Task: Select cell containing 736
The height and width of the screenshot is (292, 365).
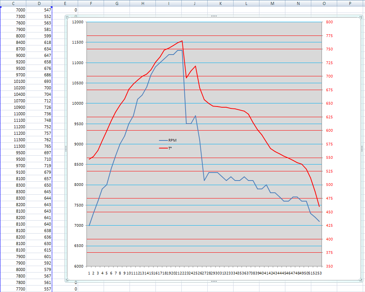Action: coord(39,114)
